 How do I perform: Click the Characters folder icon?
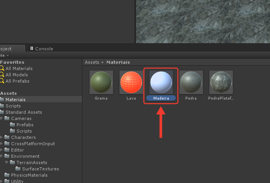pyautogui.click(x=7, y=137)
